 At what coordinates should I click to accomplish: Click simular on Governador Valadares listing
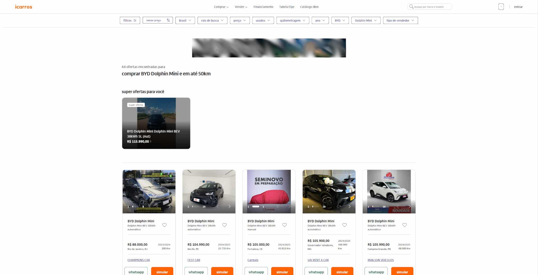pyautogui.click(x=342, y=271)
